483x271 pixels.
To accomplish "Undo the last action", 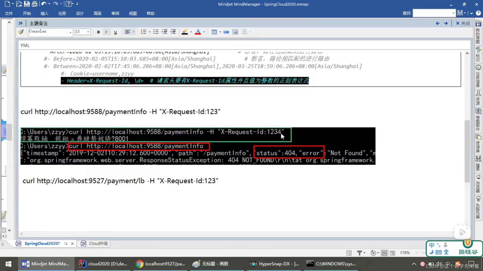I will point(44,4).
